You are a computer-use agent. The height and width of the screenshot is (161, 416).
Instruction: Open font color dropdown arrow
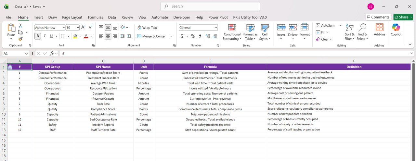(91, 36)
